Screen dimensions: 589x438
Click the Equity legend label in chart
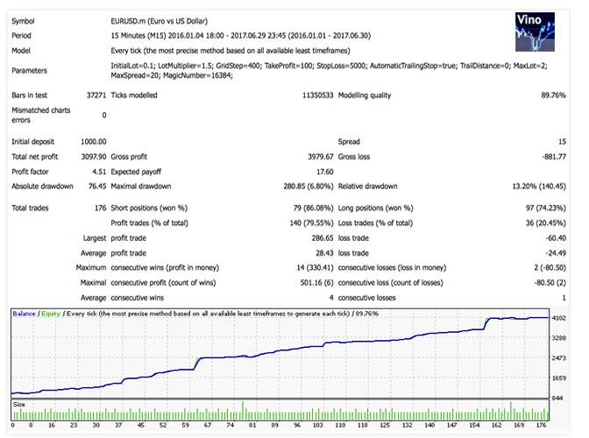(x=50, y=313)
